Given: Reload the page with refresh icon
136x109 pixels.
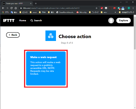Looking at the screenshot, I should tap(11, 8).
